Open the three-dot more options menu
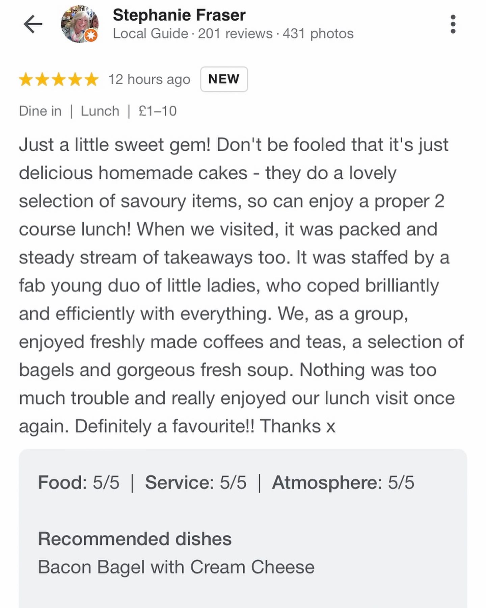This screenshot has width=486, height=608. [453, 24]
